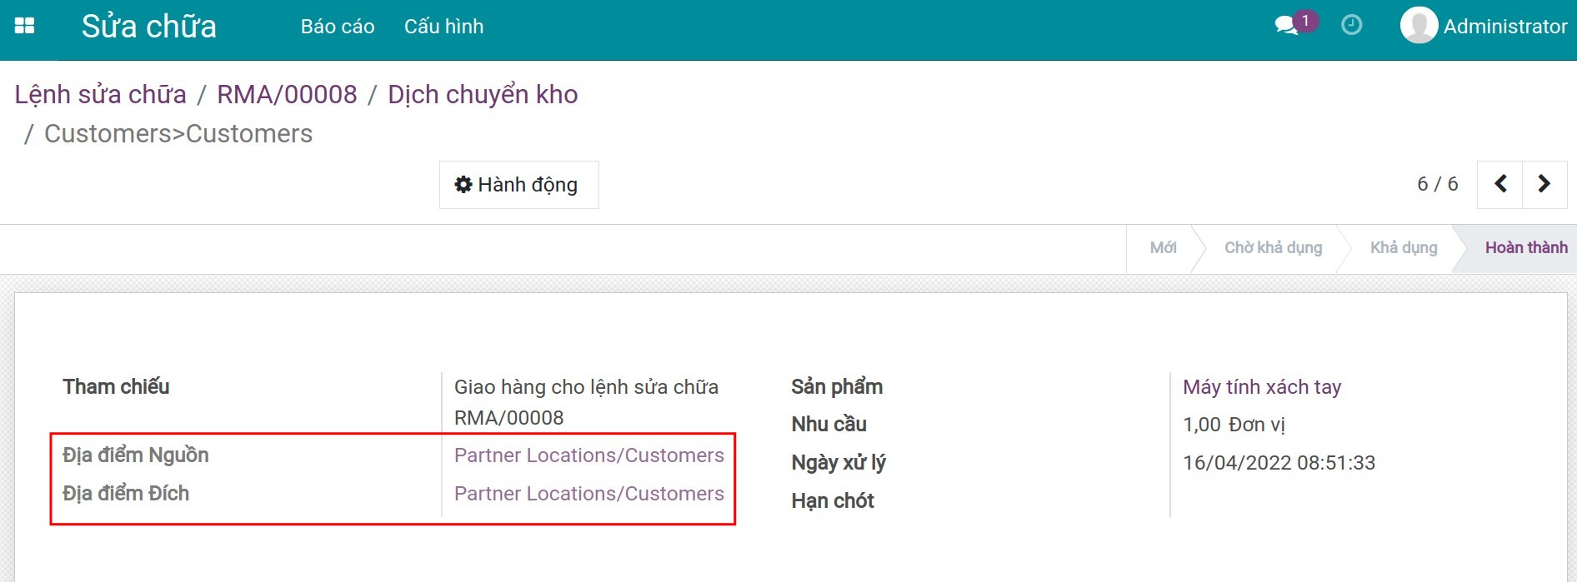
Task: Click the Nhu cầu field label
Action: (x=829, y=425)
